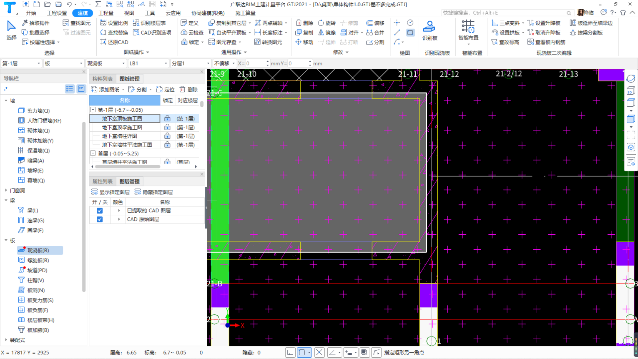Open the 不偏移 offset mode dropdown
Image resolution: width=638 pixels, height=359 pixels.
coord(224,63)
